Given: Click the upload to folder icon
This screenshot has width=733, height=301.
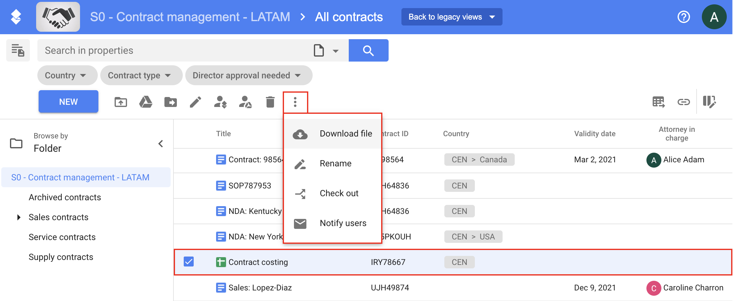Looking at the screenshot, I should coord(121,102).
